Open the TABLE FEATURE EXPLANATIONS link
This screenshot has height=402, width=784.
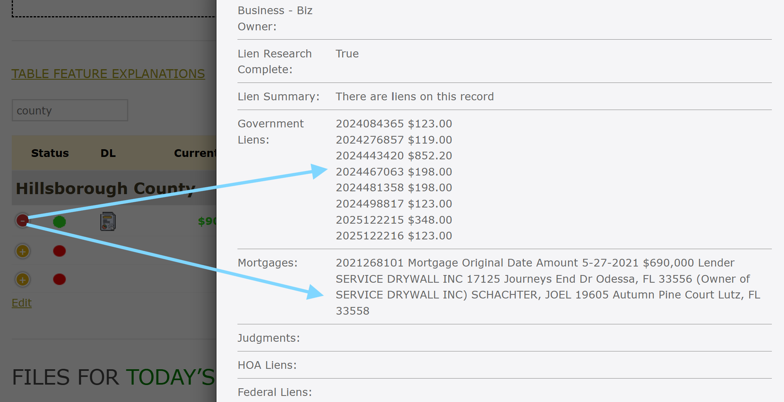(x=108, y=74)
